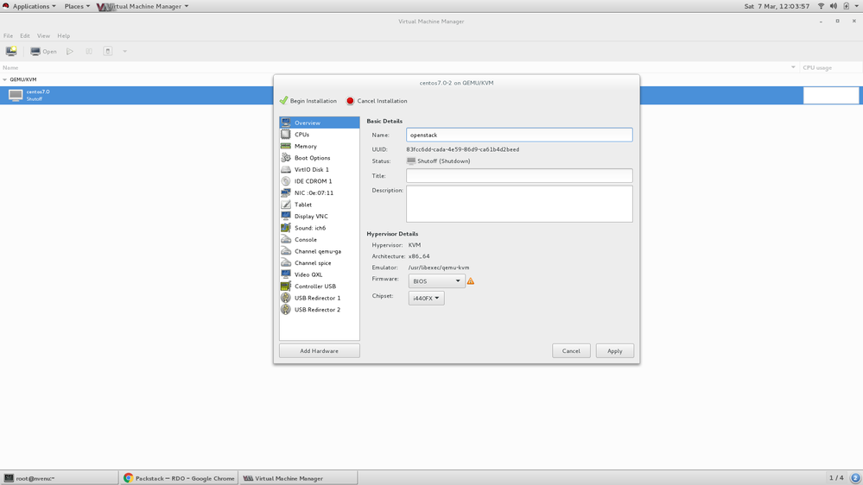This screenshot has width=863, height=485.
Task: Open the shutdown options dropdown arrow in toolbar
Action: click(124, 51)
